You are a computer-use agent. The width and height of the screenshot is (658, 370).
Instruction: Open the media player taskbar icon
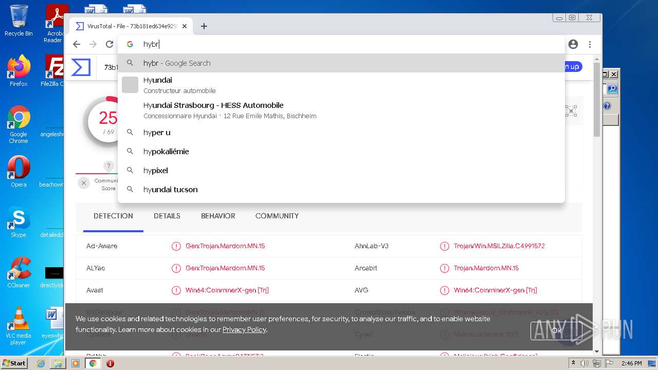tap(76, 363)
